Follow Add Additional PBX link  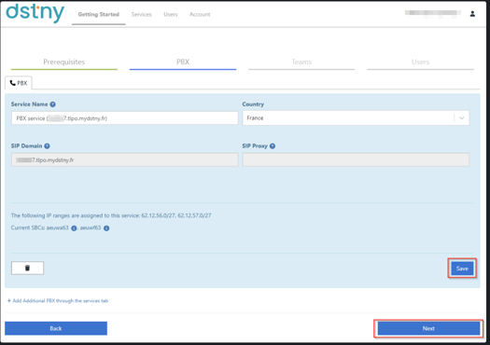(x=58, y=300)
